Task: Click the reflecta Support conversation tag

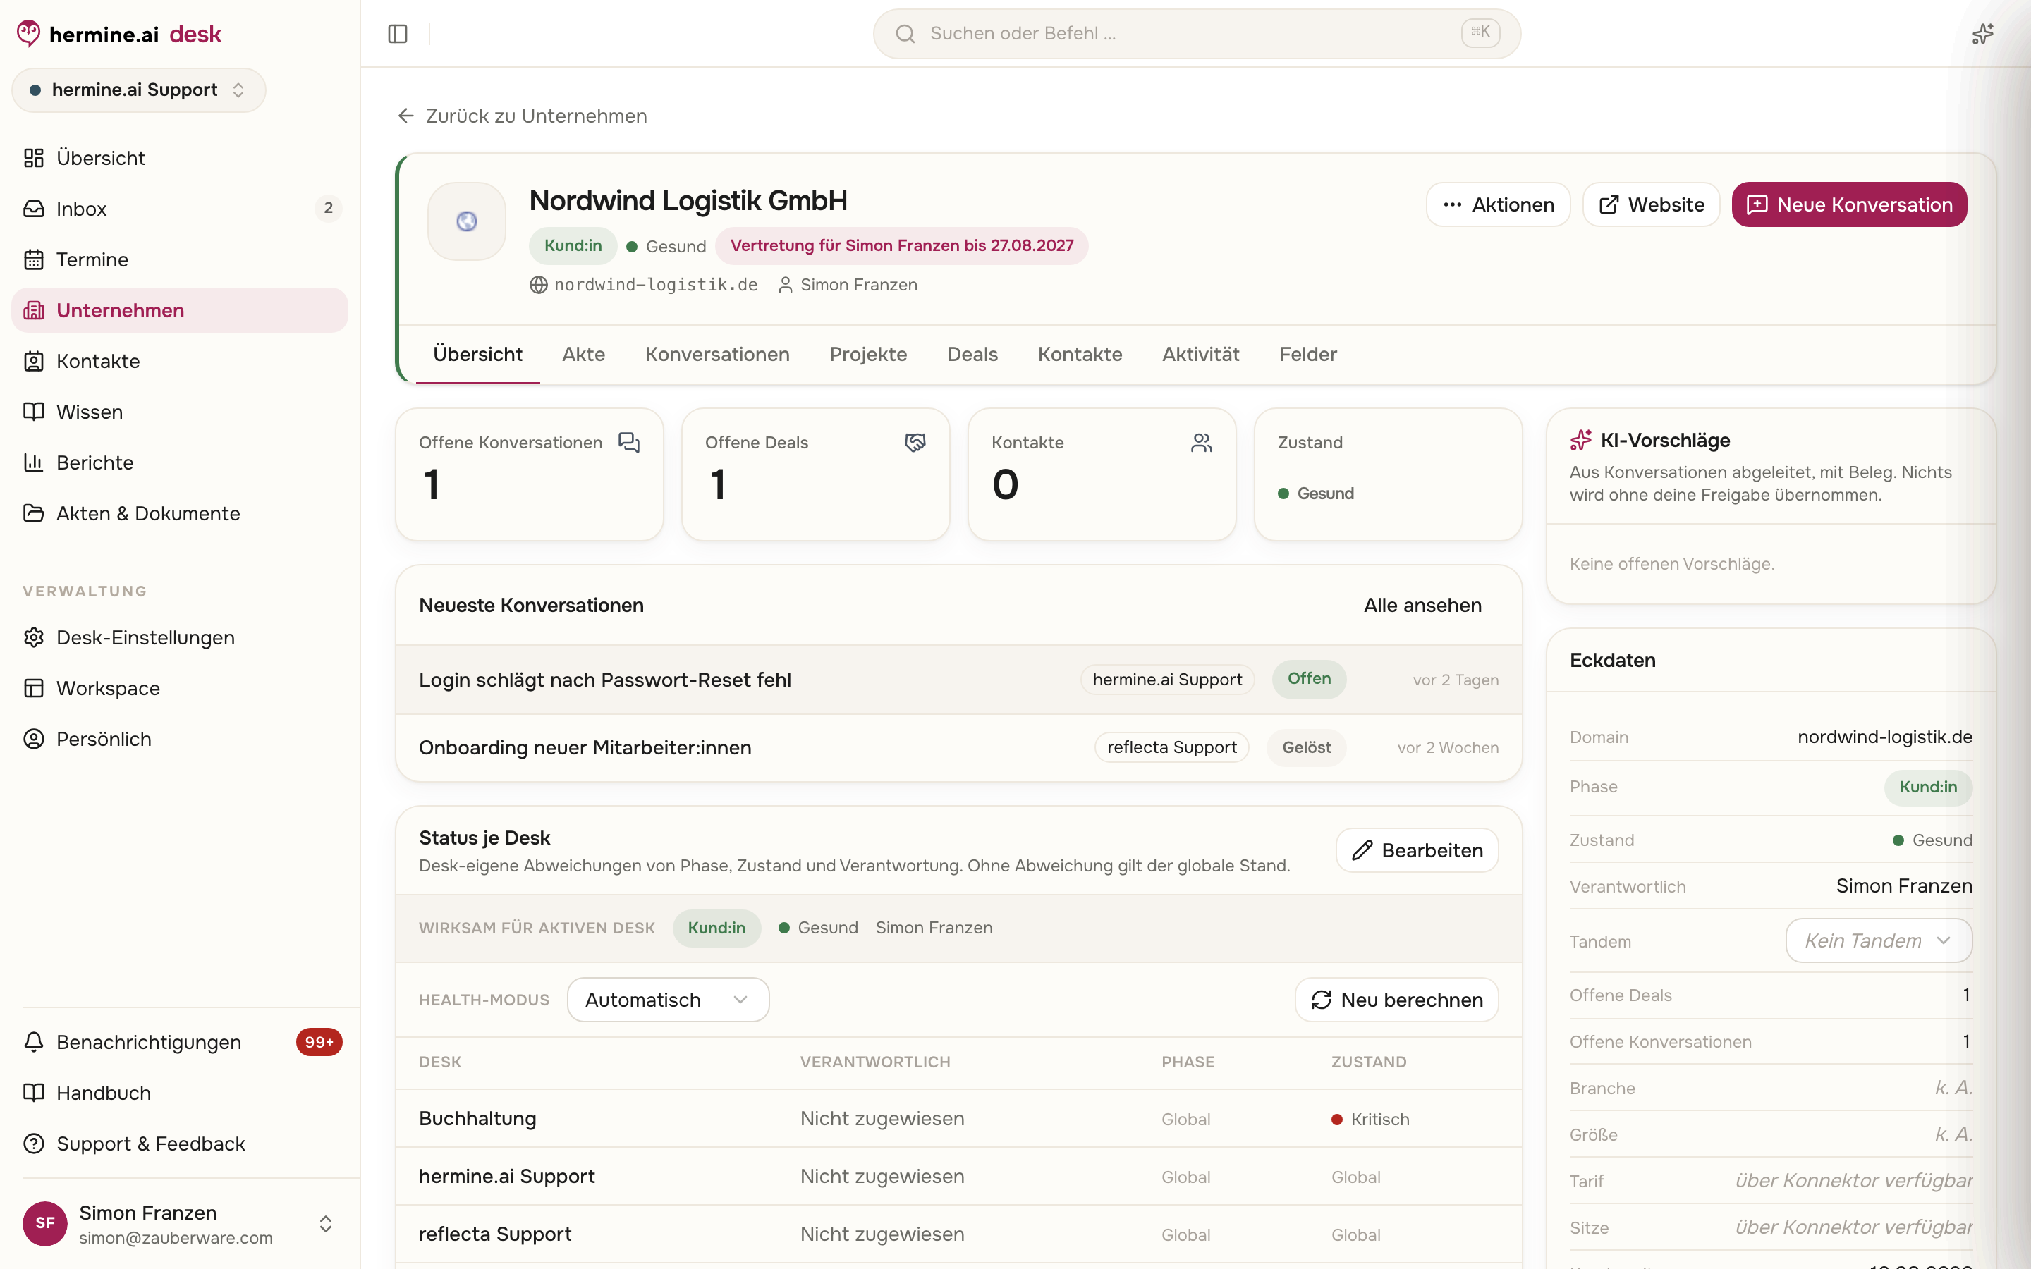Action: (x=1171, y=748)
